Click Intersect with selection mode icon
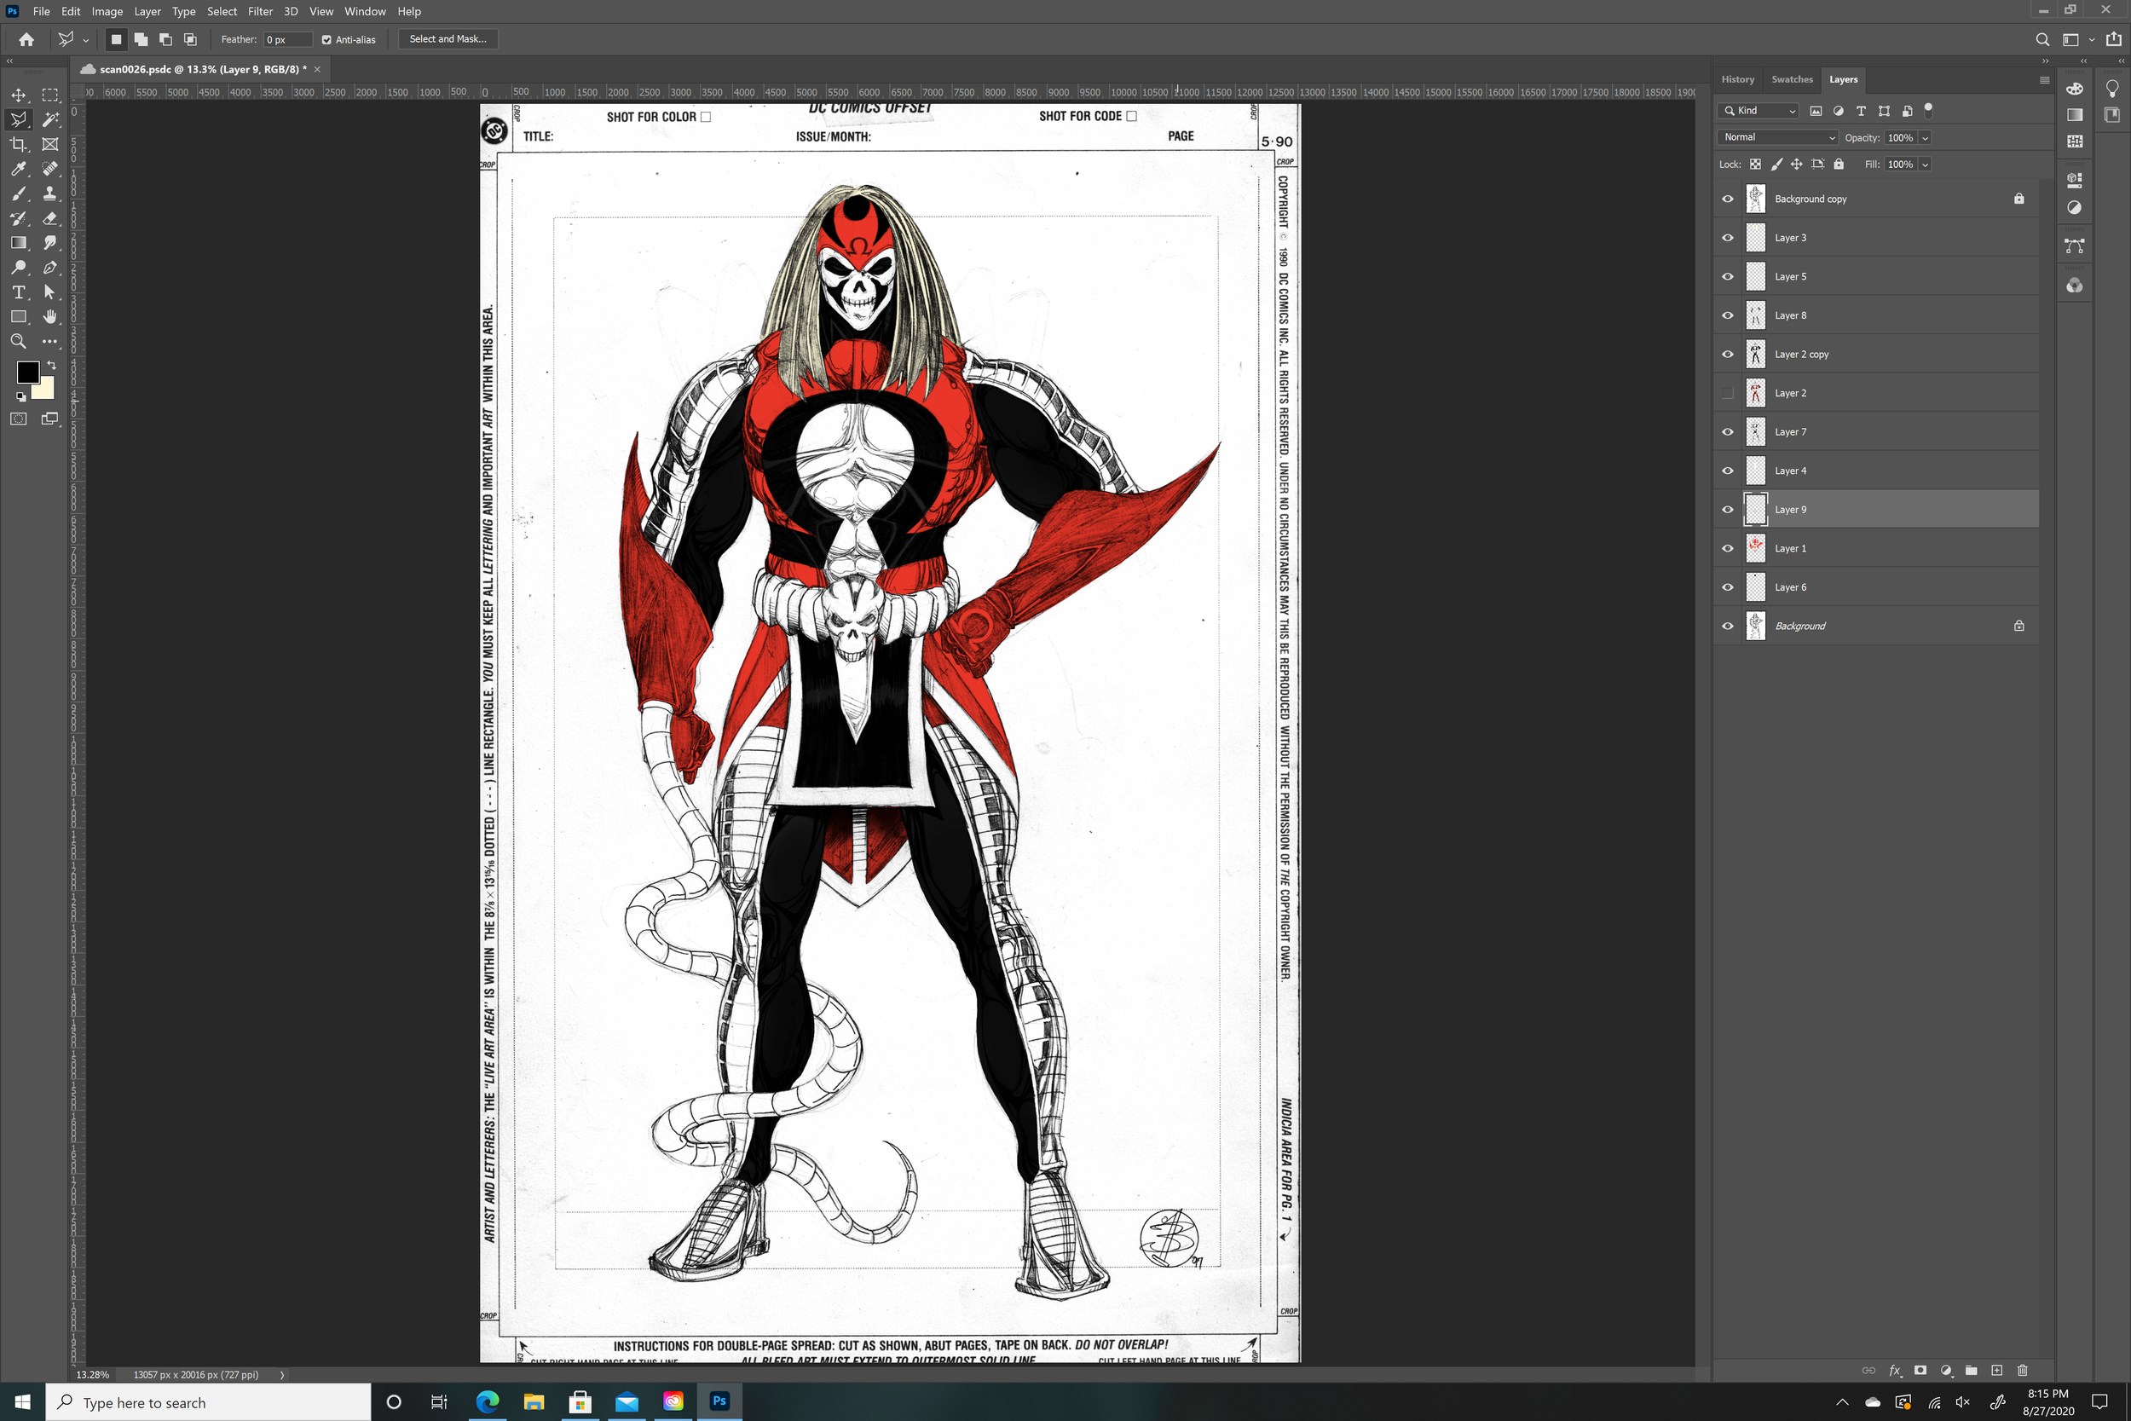 point(190,39)
